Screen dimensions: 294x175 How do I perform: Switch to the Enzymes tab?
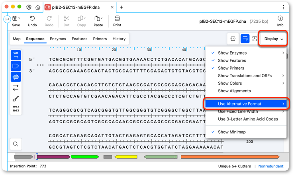point(58,39)
